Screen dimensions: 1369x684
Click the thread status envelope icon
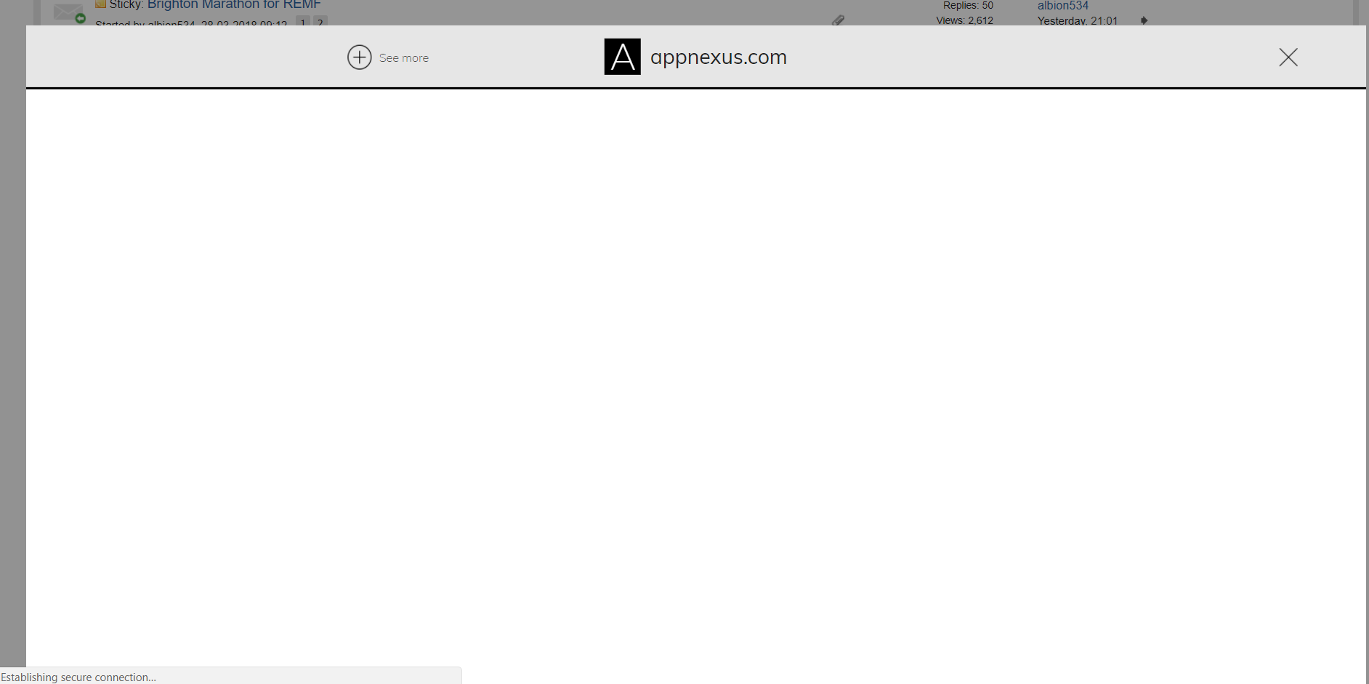[69, 12]
